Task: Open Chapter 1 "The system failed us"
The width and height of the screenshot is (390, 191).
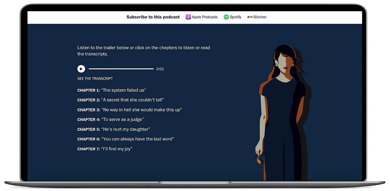Action: click(x=112, y=90)
